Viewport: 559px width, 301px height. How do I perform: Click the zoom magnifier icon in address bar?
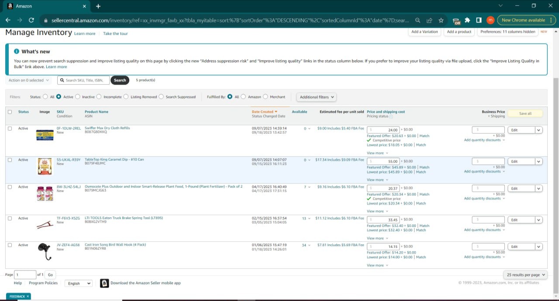coord(418,20)
